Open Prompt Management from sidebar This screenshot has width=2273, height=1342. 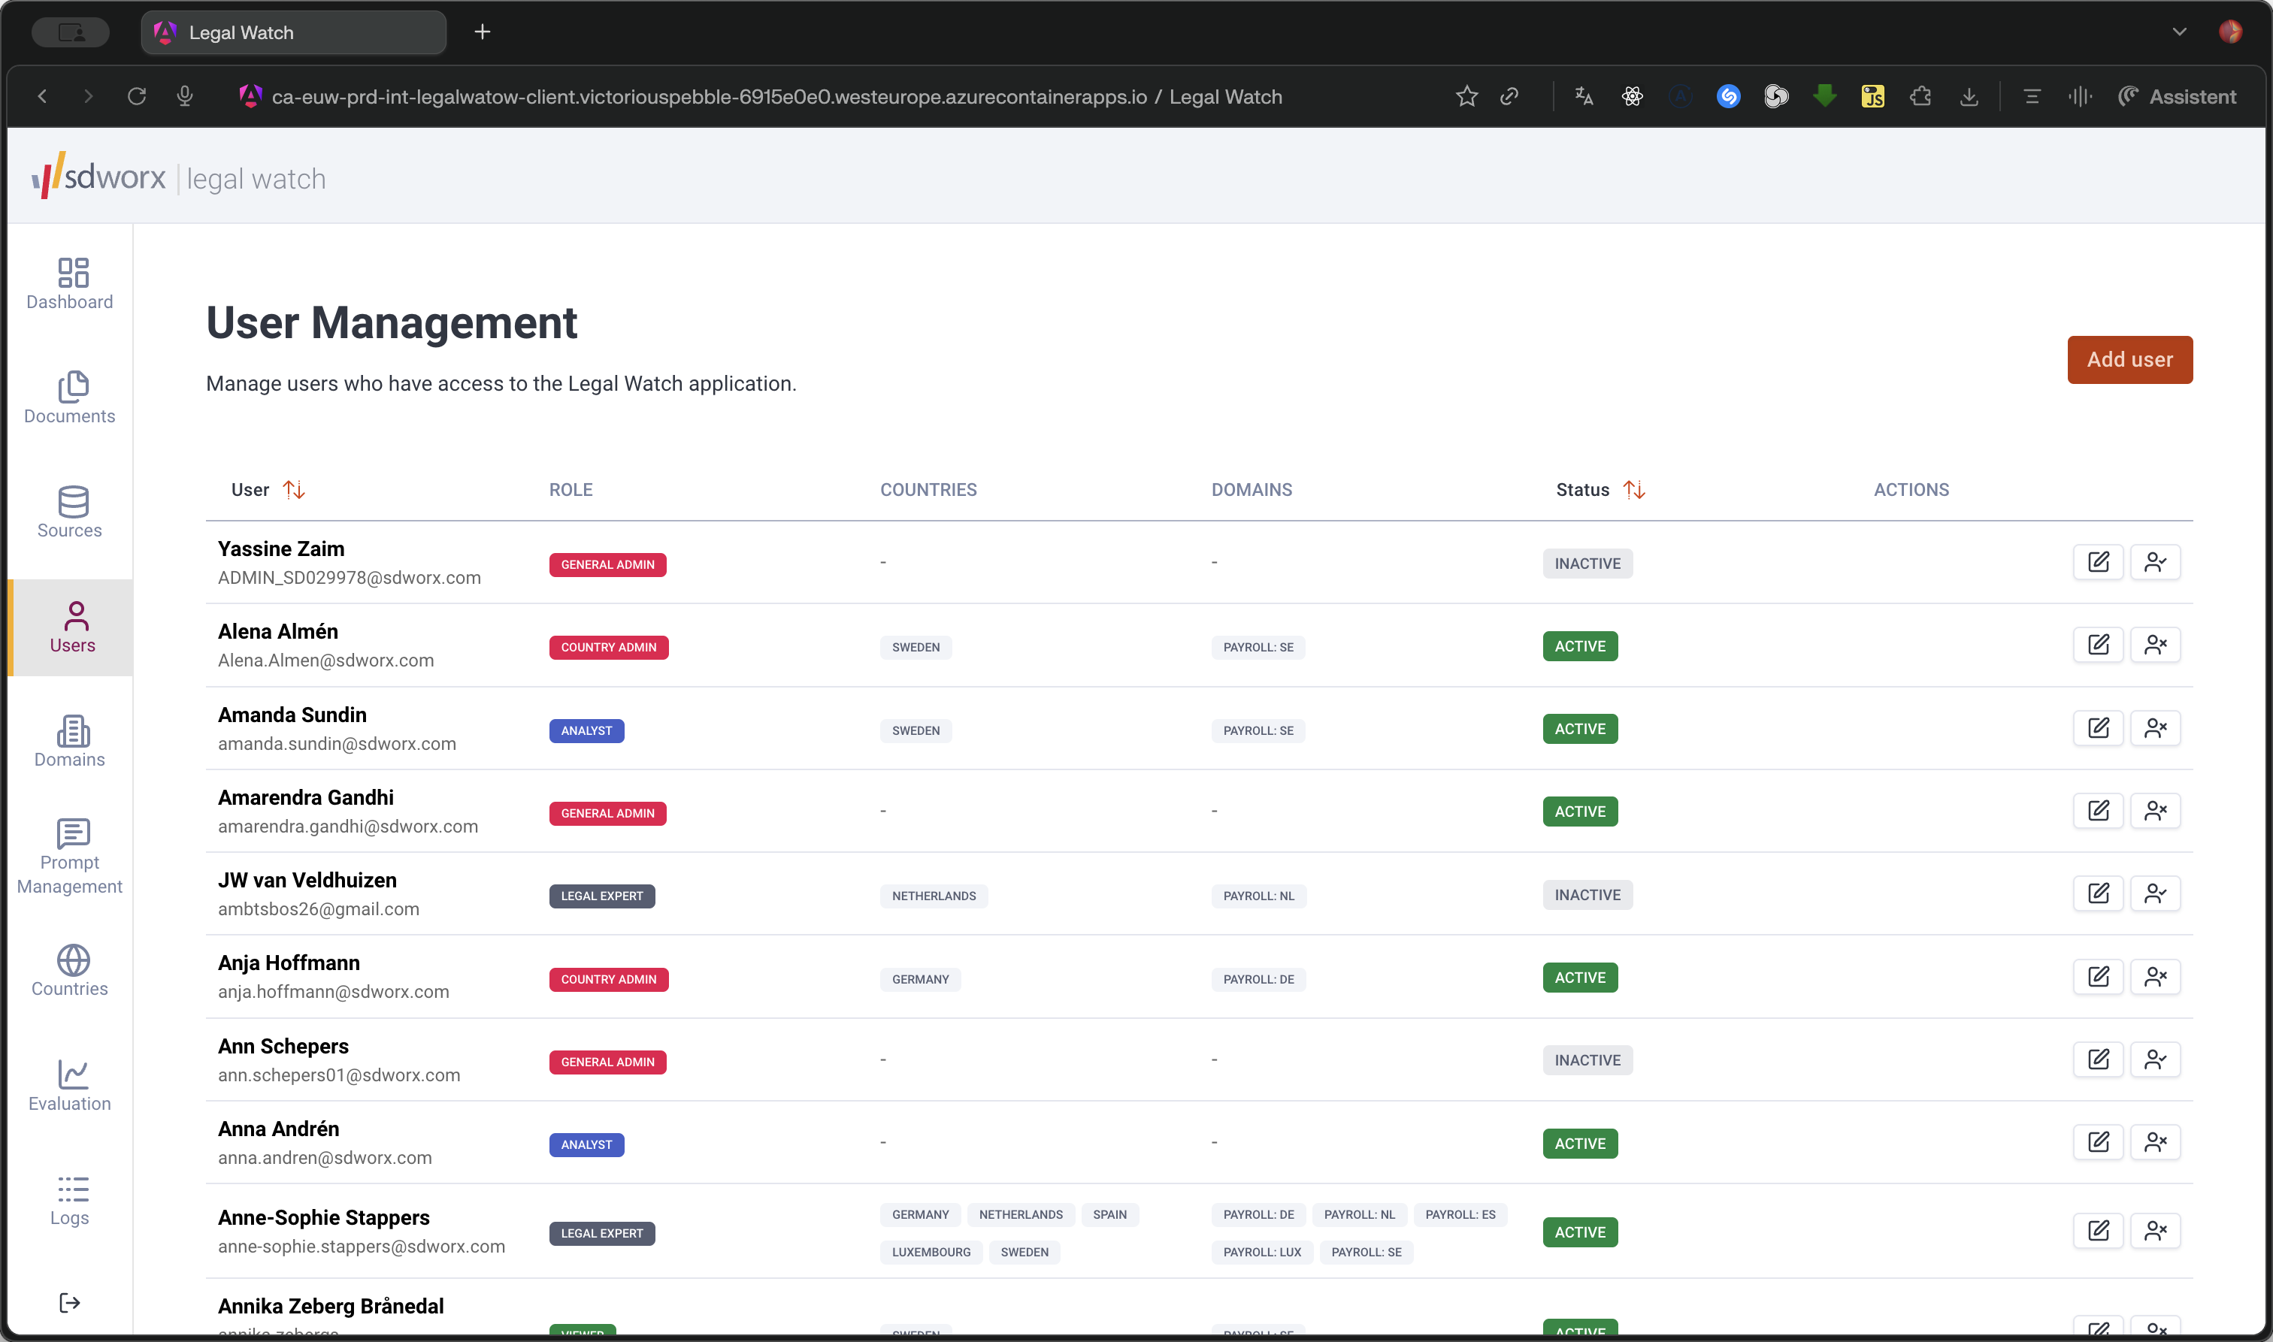[70, 857]
